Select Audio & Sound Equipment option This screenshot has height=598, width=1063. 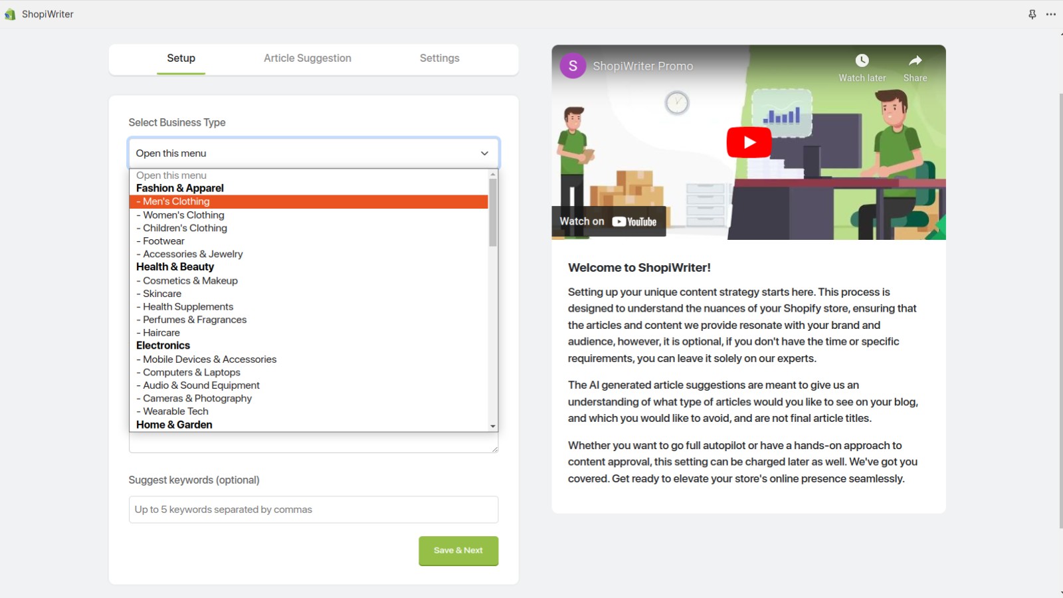309,385
